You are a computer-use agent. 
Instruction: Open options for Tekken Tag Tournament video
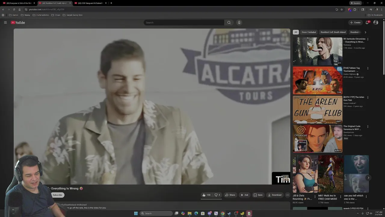[368, 68]
